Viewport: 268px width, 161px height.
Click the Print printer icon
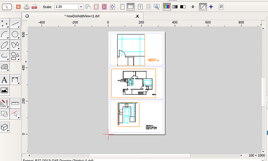click(x=26, y=7)
